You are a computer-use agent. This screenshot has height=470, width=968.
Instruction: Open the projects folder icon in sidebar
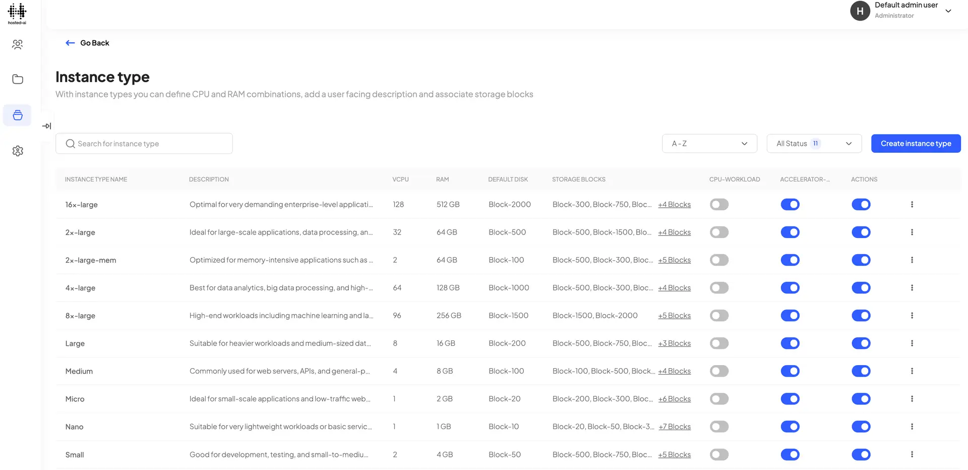[x=18, y=79]
